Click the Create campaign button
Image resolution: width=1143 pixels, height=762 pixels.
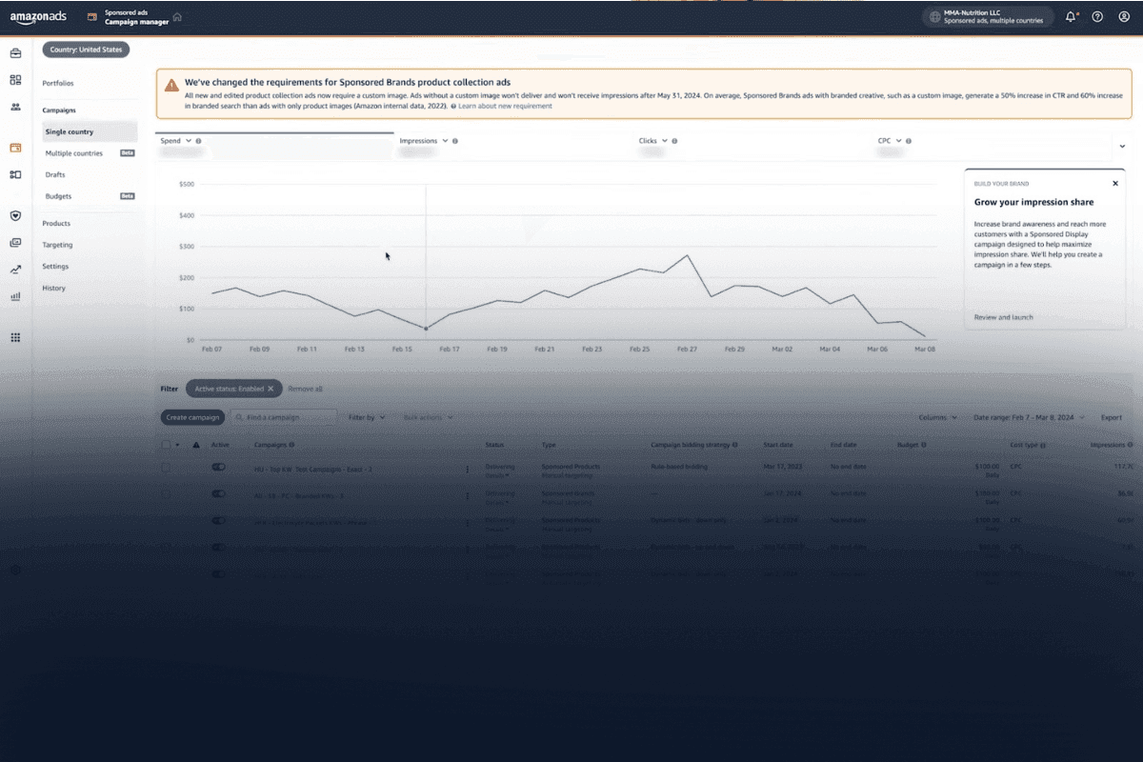coord(192,417)
